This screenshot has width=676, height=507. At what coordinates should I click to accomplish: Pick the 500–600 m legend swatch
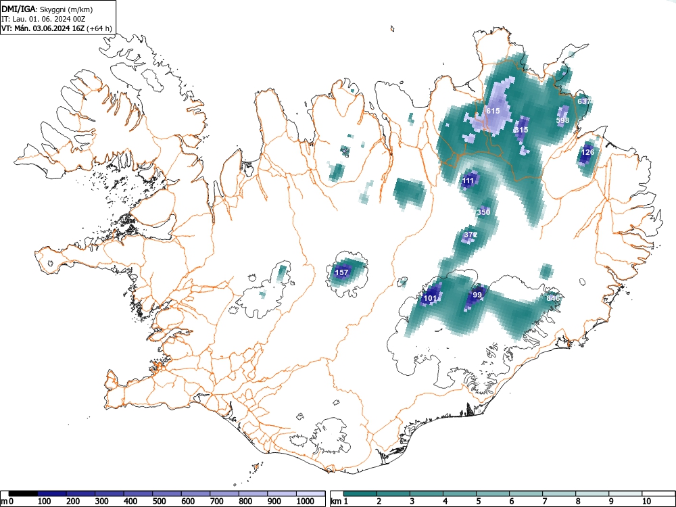[167, 493]
